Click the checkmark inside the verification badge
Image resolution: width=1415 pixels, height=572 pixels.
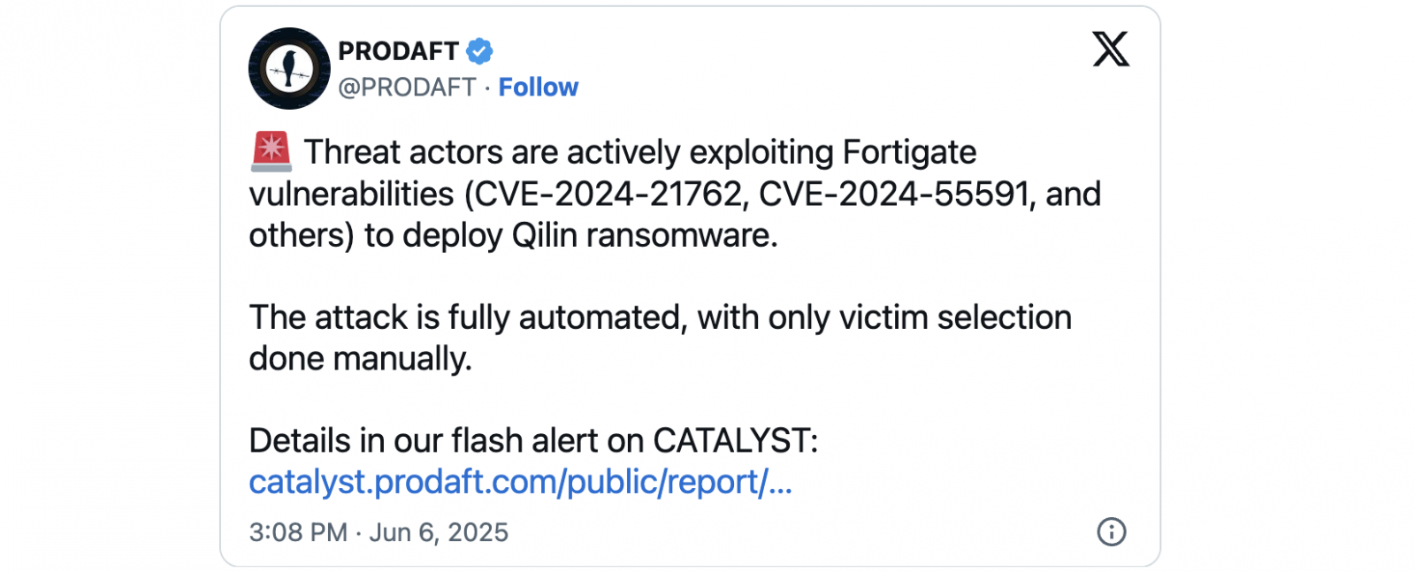pos(478,52)
